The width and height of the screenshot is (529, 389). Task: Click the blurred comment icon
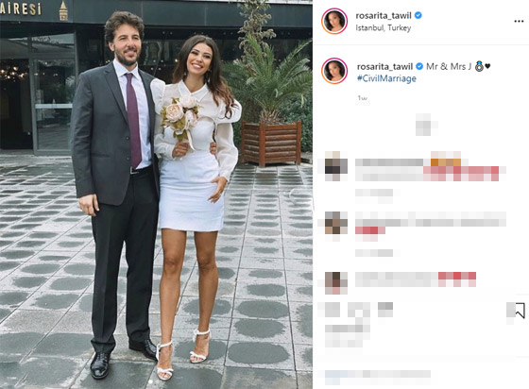point(359,310)
